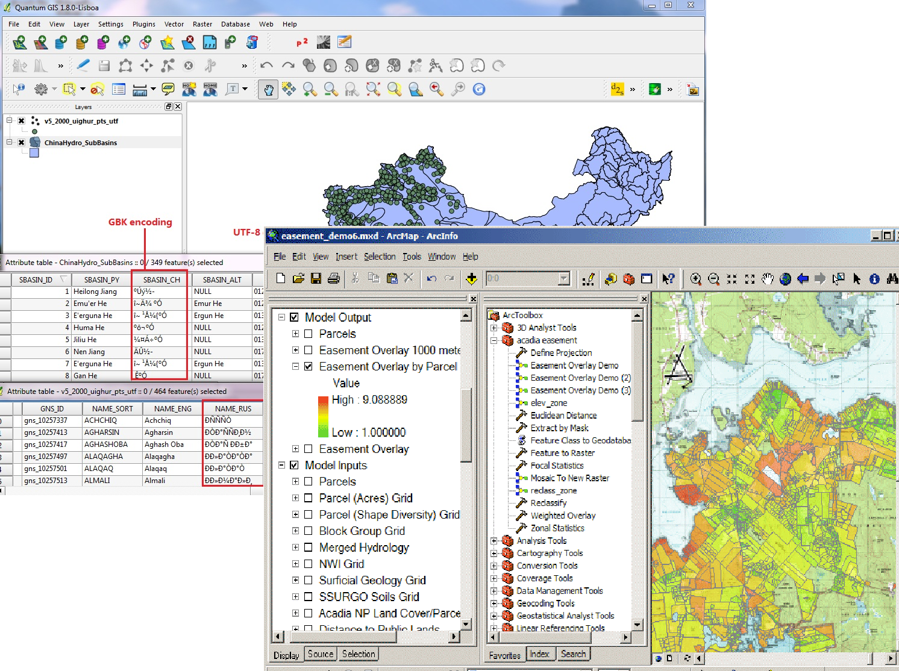Click ChinaHydro_SubBasins blue symbol swatch
Viewport: 899px width, 671px height.
34,153
